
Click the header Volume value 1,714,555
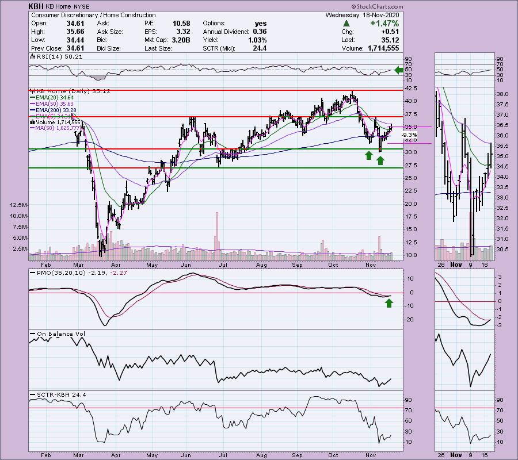[383, 48]
